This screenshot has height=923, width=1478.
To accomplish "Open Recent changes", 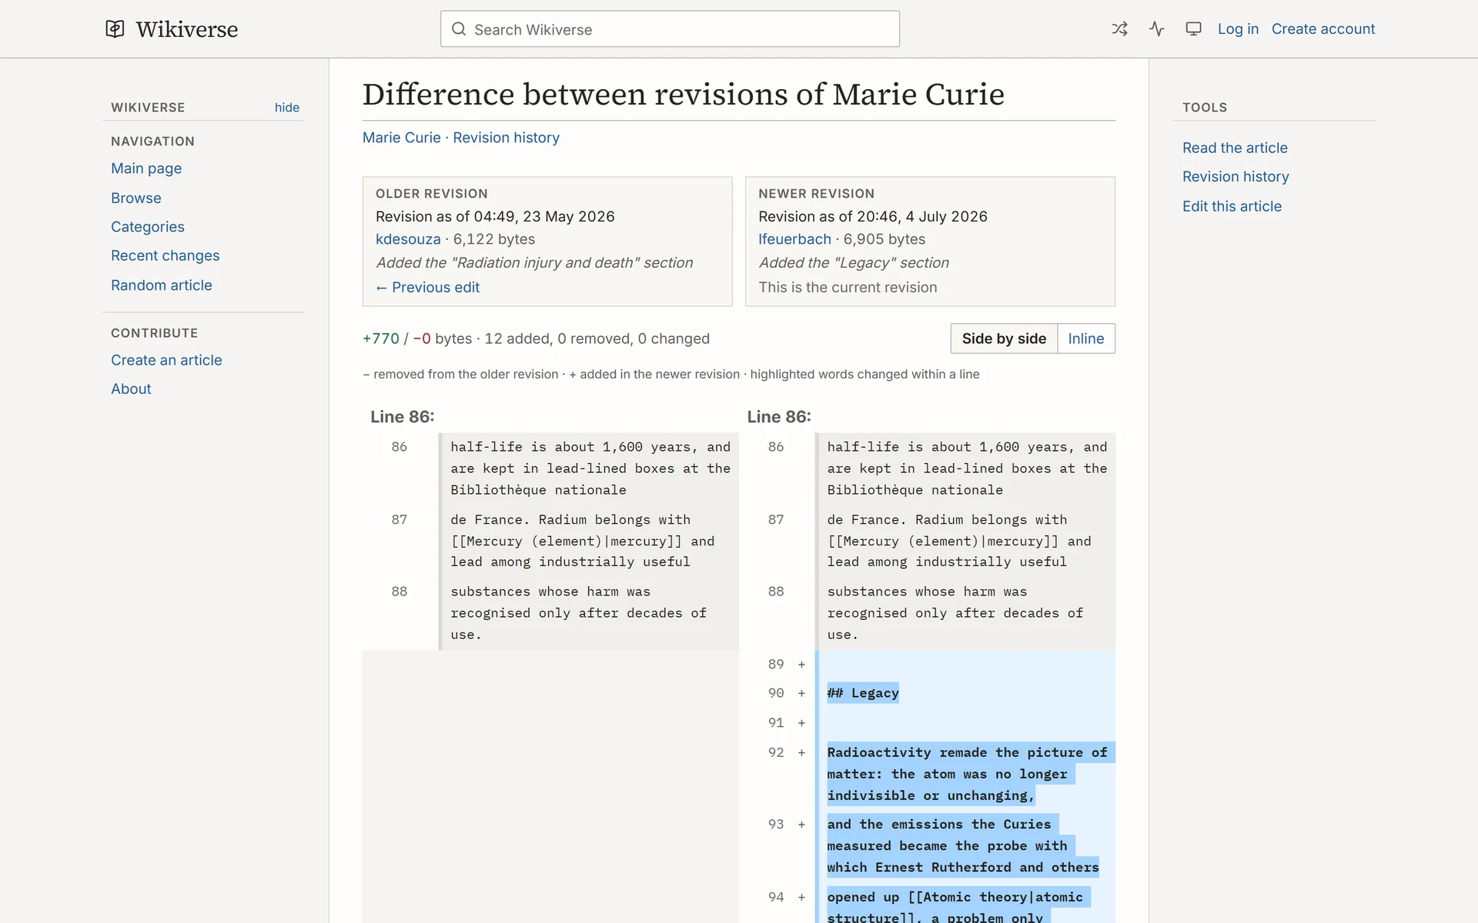I will 166,255.
